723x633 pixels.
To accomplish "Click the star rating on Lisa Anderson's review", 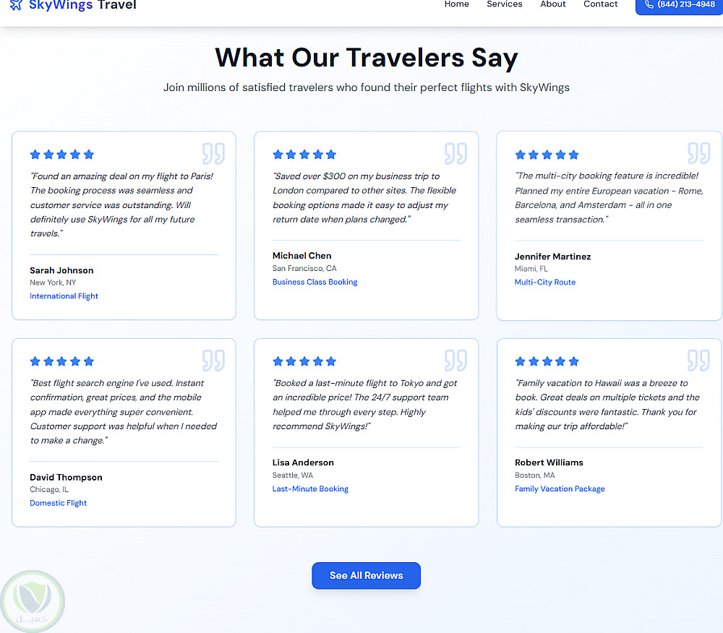I will pos(304,361).
